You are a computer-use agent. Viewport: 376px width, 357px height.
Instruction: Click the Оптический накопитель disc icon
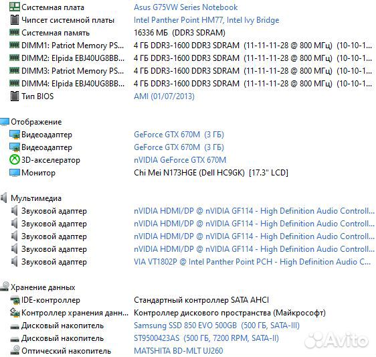(15, 350)
